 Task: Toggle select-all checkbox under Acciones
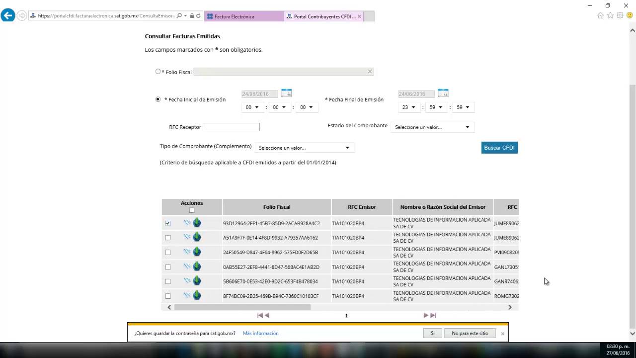click(x=192, y=210)
